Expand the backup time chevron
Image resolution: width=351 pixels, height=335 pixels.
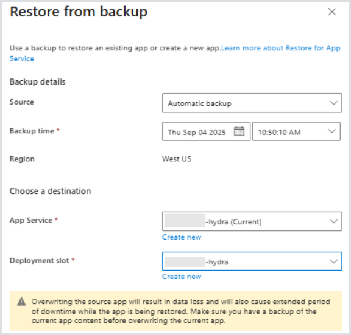[331, 131]
